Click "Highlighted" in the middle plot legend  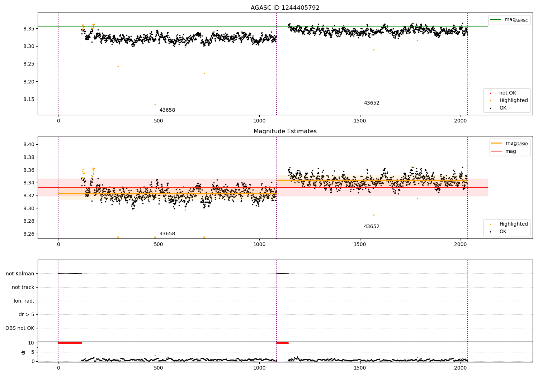pyautogui.click(x=514, y=224)
